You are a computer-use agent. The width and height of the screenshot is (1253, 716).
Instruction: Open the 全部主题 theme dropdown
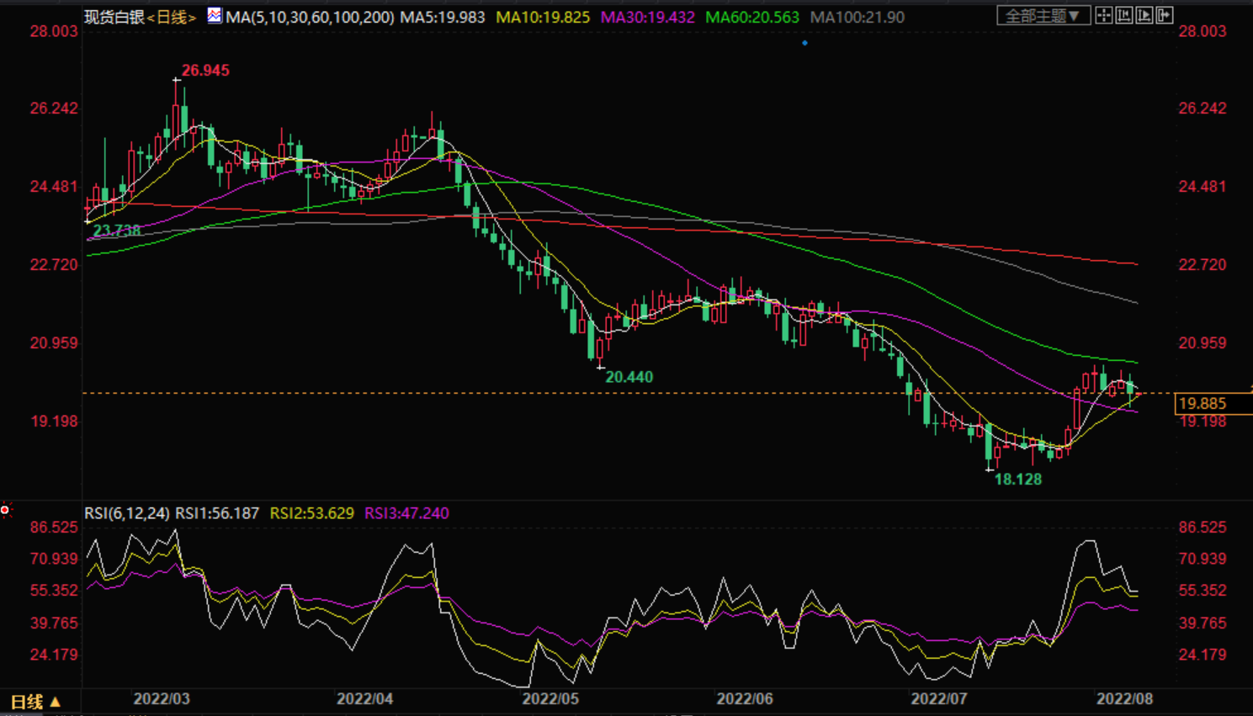[1043, 16]
